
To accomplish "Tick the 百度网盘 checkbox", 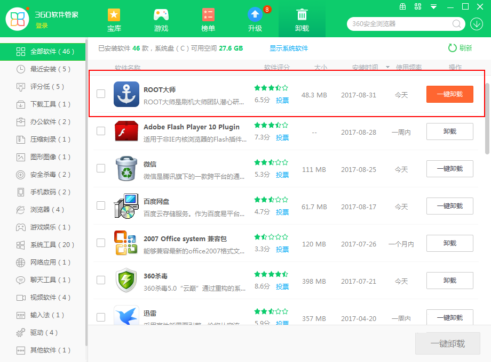I will (101, 205).
